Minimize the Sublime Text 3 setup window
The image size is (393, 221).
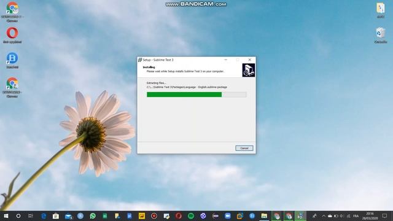pos(225,60)
